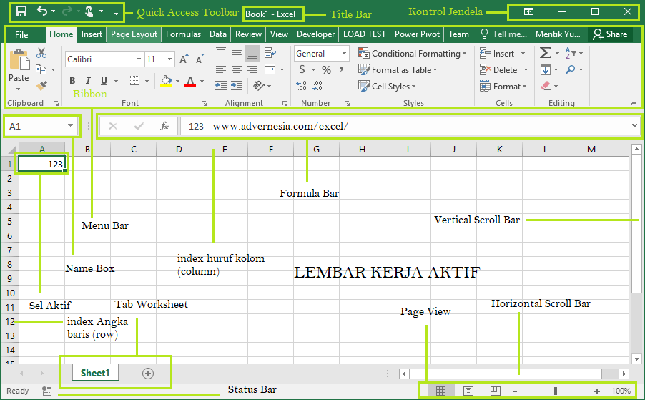Viewport: 645px width, 400px height.
Task: Click the Decrease Decimal icon
Action: (x=317, y=86)
